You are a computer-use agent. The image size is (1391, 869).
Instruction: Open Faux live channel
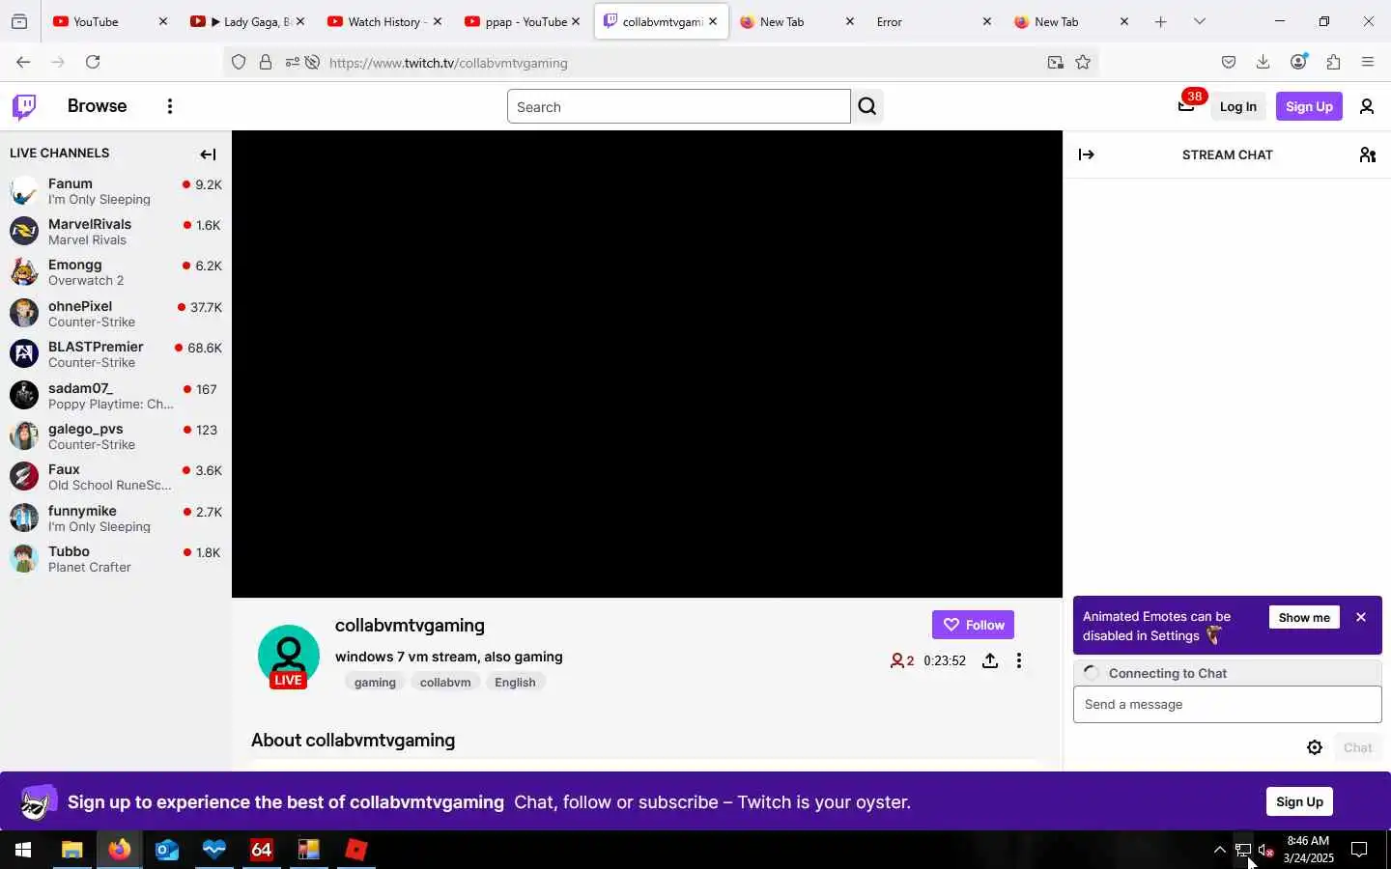[x=116, y=477]
